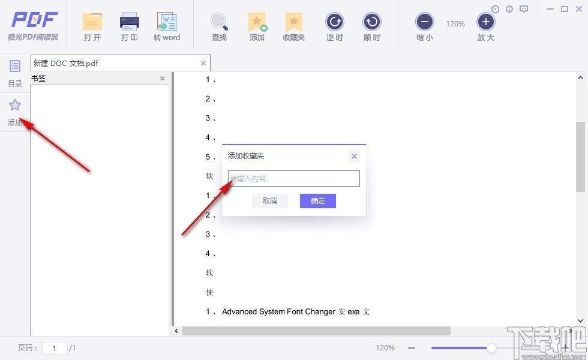This screenshot has height=360, width=588.
Task: Click the page number input box
Action: pyautogui.click(x=55, y=348)
